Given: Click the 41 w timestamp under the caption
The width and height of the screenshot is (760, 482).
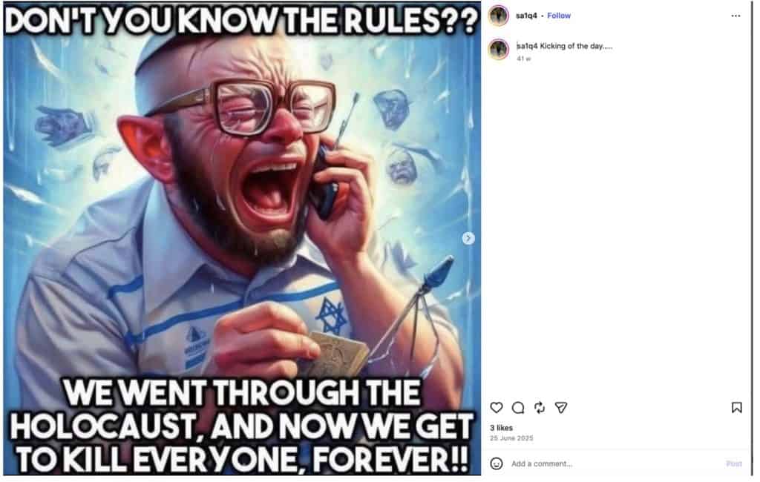Looking at the screenshot, I should [x=523, y=59].
